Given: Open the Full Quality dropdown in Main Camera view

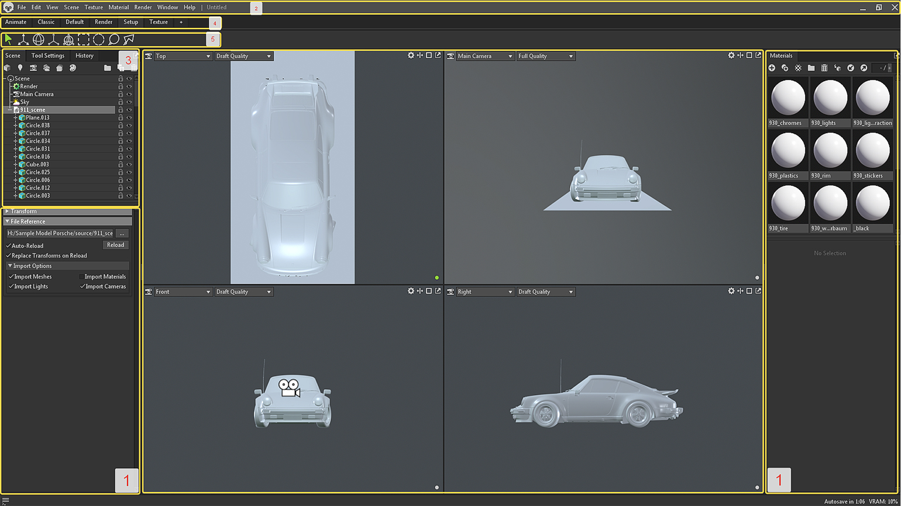Looking at the screenshot, I should [545, 56].
